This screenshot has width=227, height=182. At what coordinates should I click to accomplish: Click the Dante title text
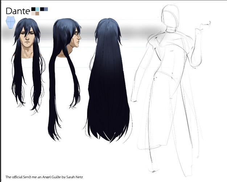coord(17,11)
